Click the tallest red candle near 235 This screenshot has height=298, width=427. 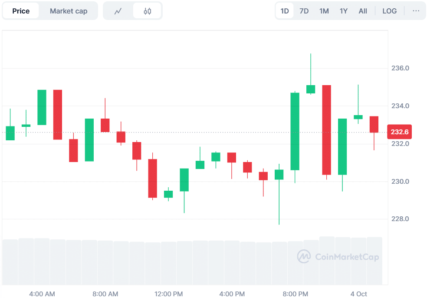[327, 130]
